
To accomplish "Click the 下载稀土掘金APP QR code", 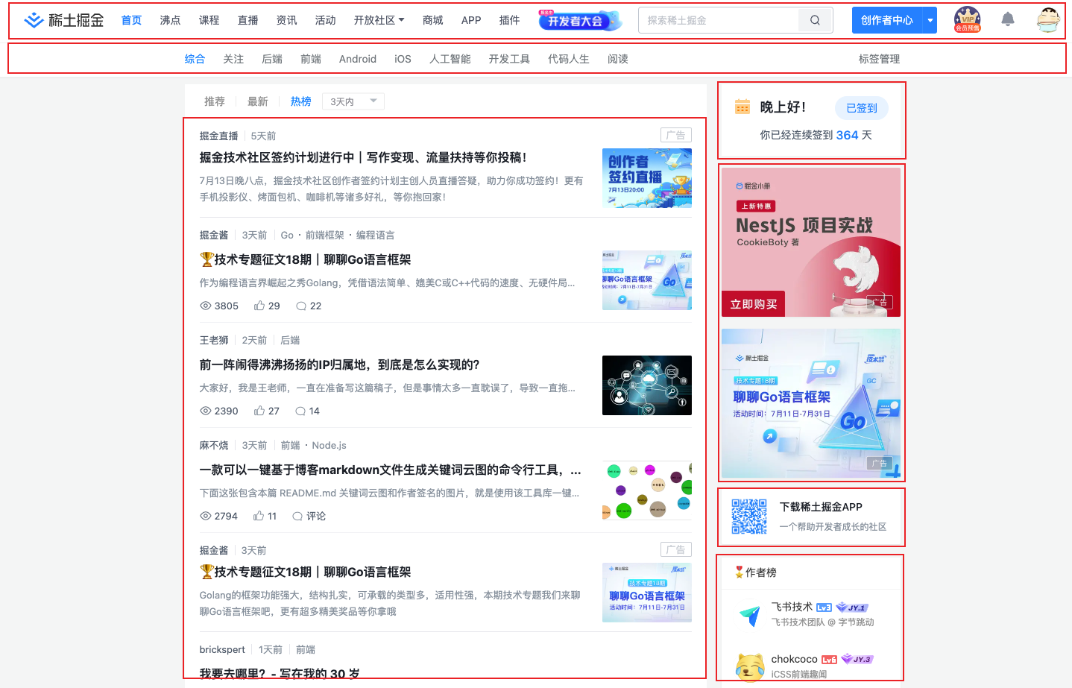I will tap(749, 516).
